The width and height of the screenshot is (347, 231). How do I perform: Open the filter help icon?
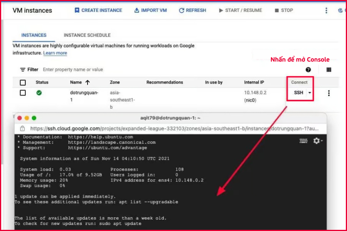click(x=308, y=70)
